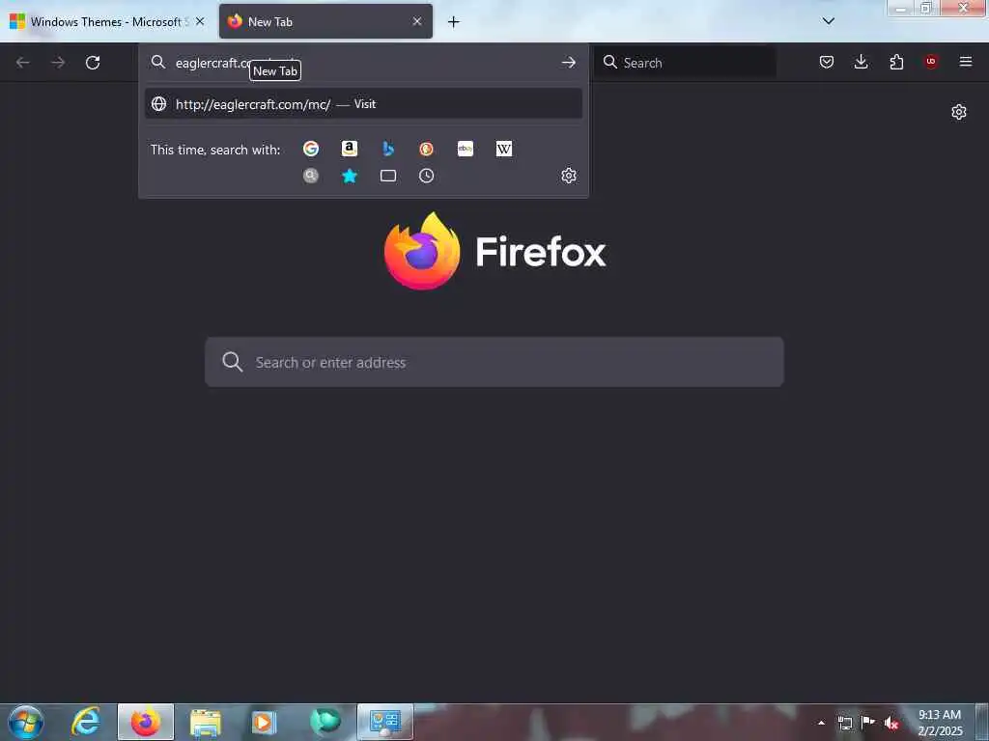Show hidden system tray icons

(821, 723)
